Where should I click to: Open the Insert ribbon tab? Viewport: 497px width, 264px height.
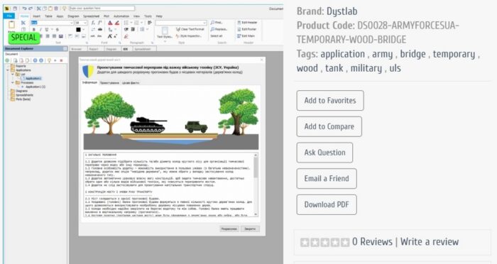[36, 16]
